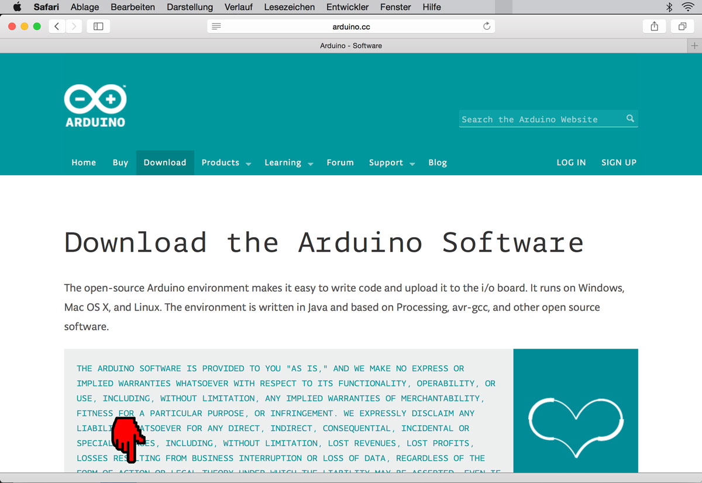Open the Fenster menu
This screenshot has width=702, height=483.
(x=395, y=7)
